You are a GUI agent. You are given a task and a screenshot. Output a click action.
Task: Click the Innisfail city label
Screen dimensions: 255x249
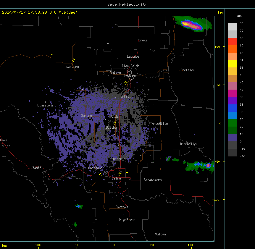123,96
